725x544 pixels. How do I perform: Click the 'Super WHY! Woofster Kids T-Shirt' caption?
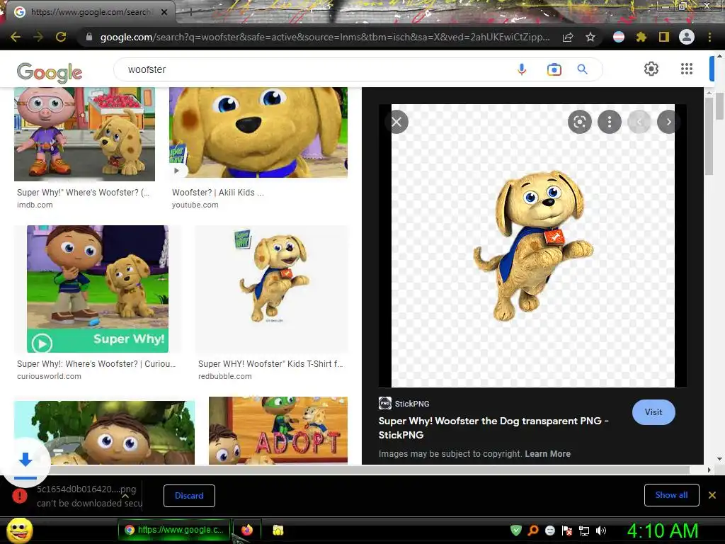[x=270, y=364]
